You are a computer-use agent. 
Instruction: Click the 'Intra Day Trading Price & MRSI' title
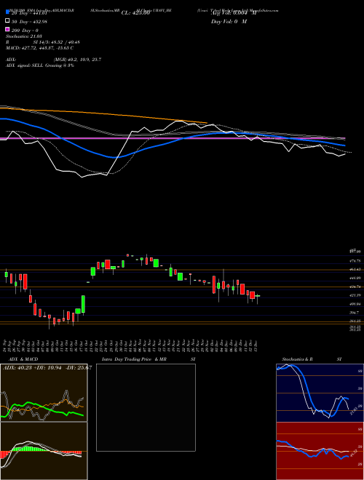coord(149,359)
